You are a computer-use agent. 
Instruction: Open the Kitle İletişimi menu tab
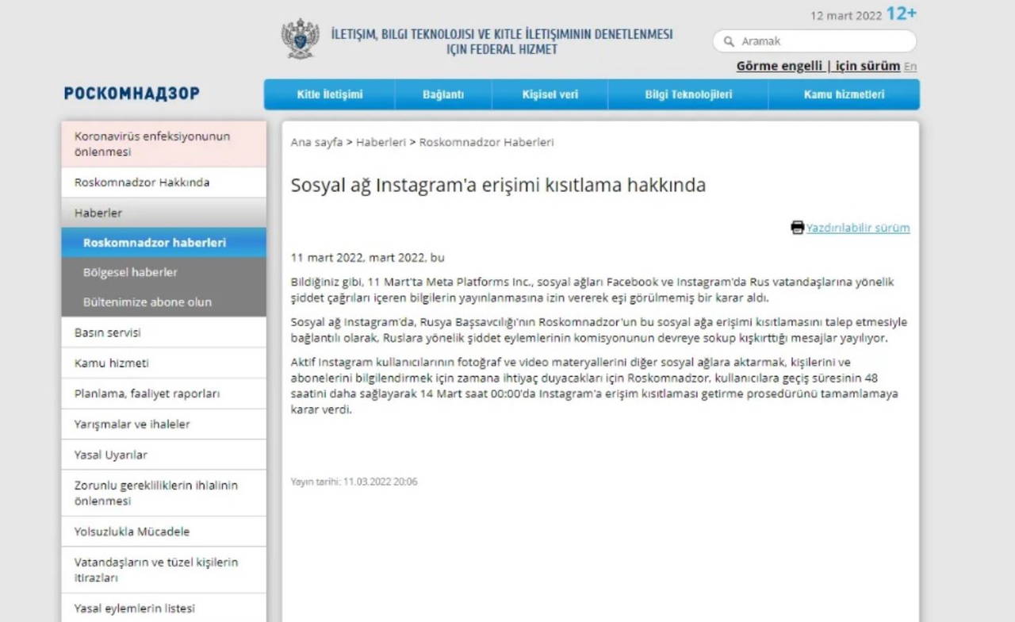click(329, 94)
